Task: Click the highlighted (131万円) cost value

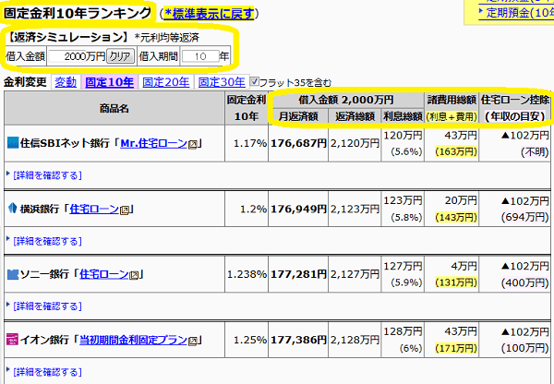Action: tap(456, 282)
